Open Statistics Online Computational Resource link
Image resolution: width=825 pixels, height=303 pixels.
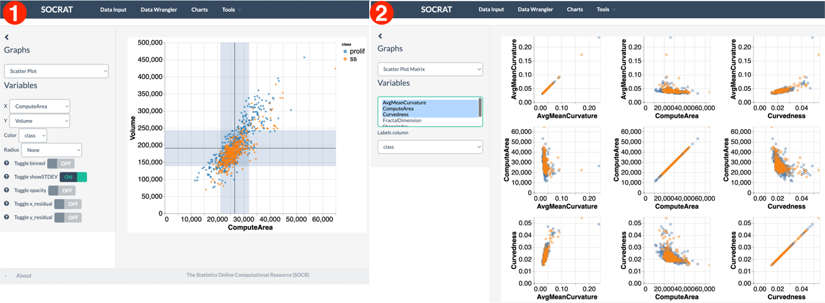tap(247, 275)
